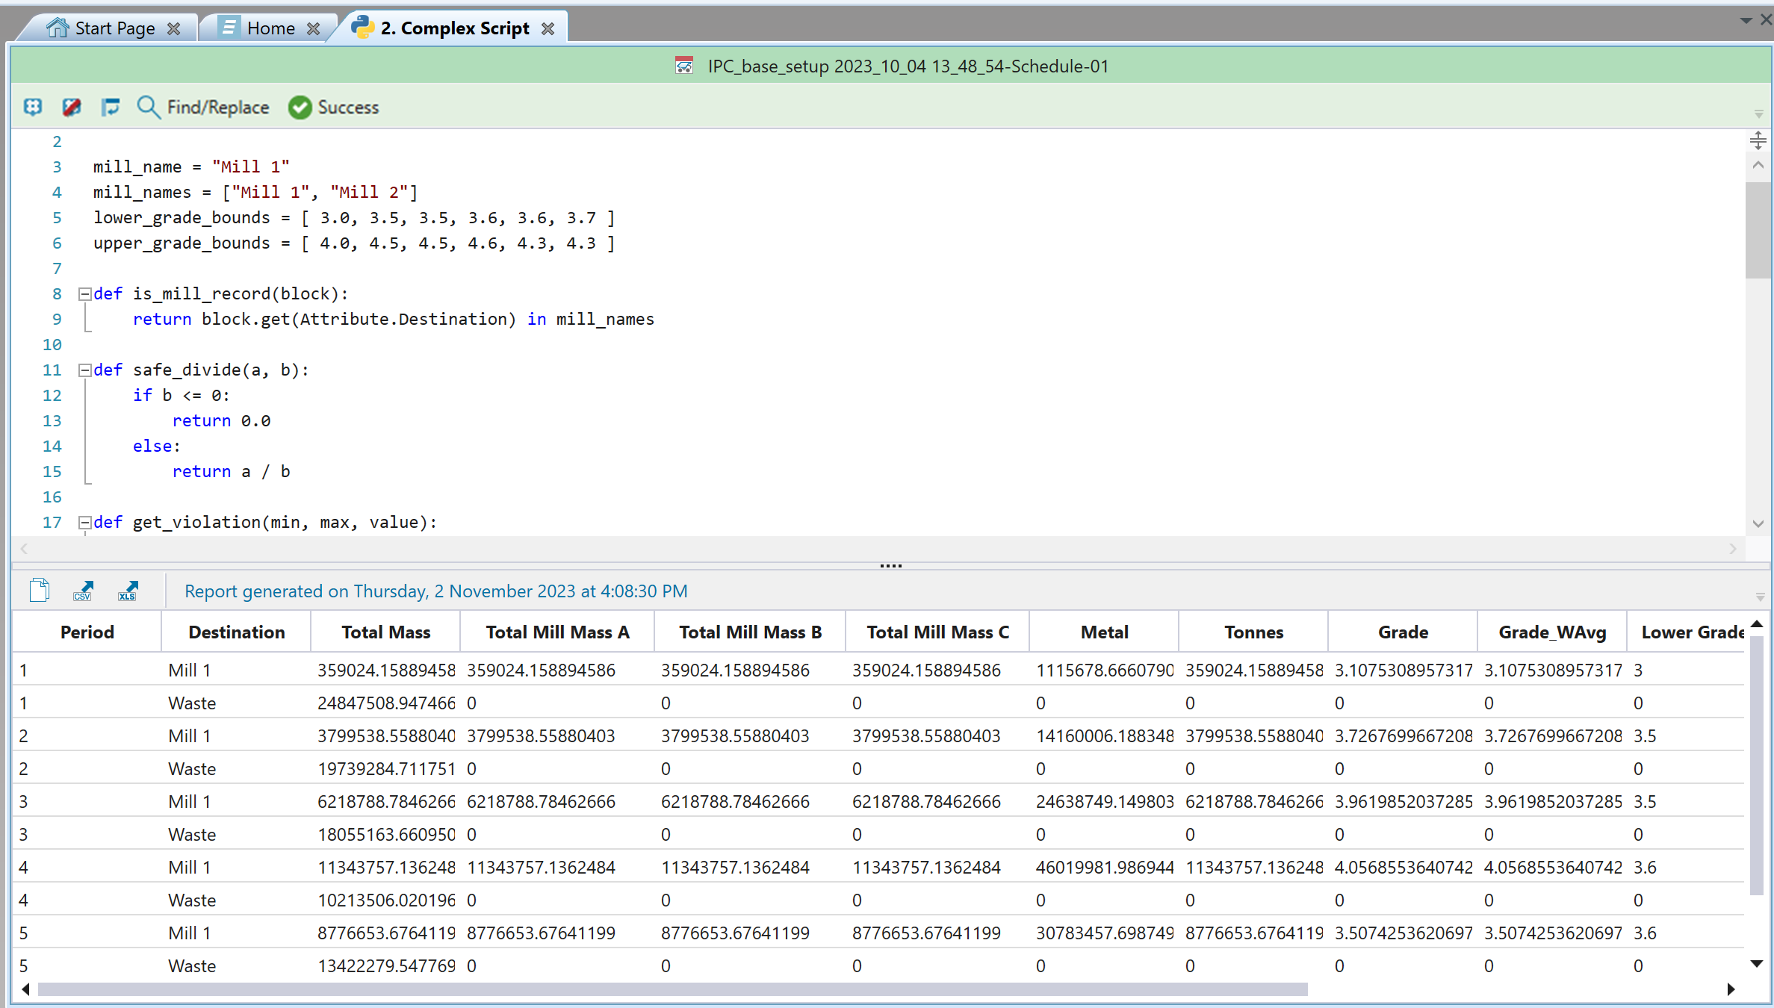This screenshot has width=1774, height=1008.
Task: Toggle the word wrap icon
Action: point(111,107)
